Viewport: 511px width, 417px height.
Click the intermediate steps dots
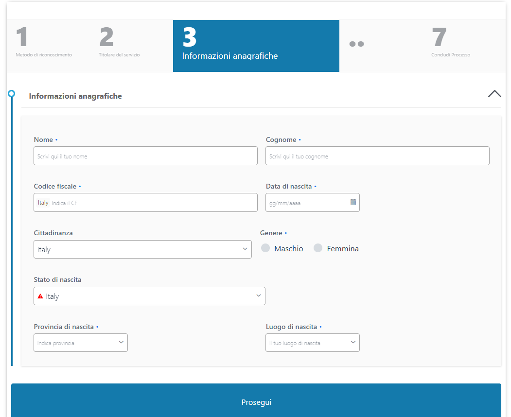coord(356,44)
